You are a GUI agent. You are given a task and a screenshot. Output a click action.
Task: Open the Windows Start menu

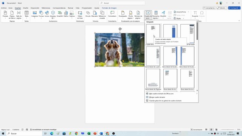[3, 133]
